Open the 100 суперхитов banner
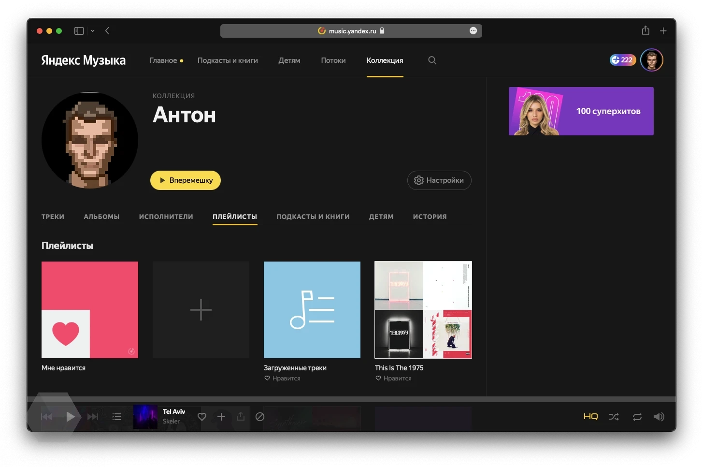 click(x=581, y=111)
